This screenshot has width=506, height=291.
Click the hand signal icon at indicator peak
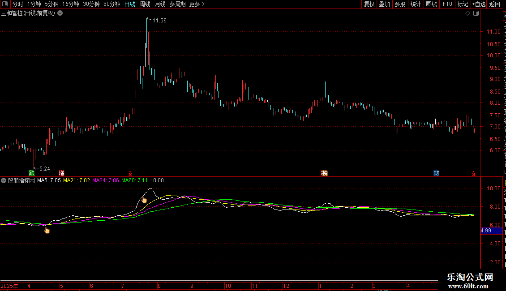click(144, 200)
